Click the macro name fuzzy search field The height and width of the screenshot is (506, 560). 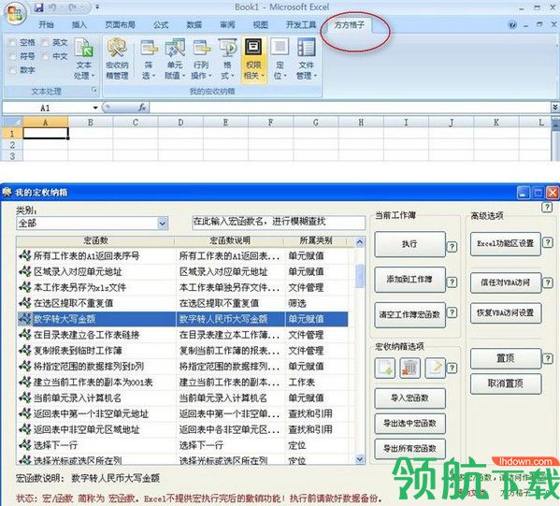tap(279, 222)
